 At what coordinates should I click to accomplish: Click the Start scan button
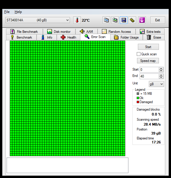click(x=148, y=47)
